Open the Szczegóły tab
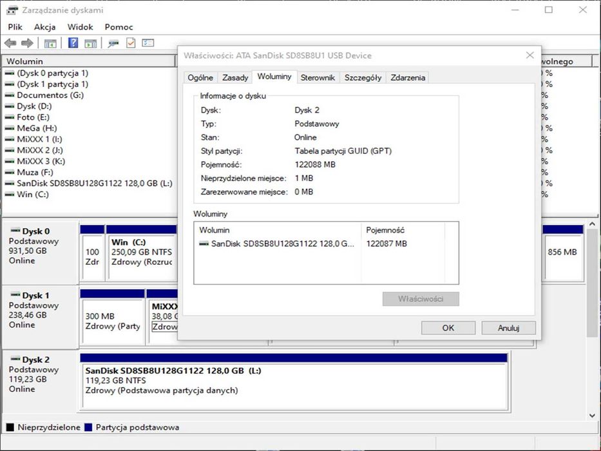The height and width of the screenshot is (451, 601). tap(363, 77)
